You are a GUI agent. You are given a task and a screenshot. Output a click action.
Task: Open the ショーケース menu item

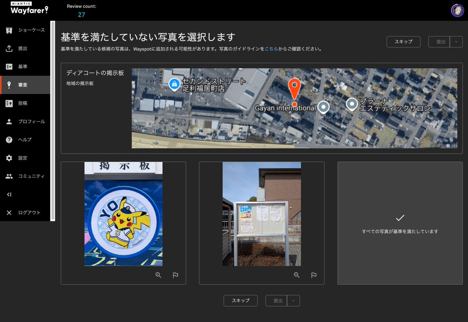click(x=25, y=30)
